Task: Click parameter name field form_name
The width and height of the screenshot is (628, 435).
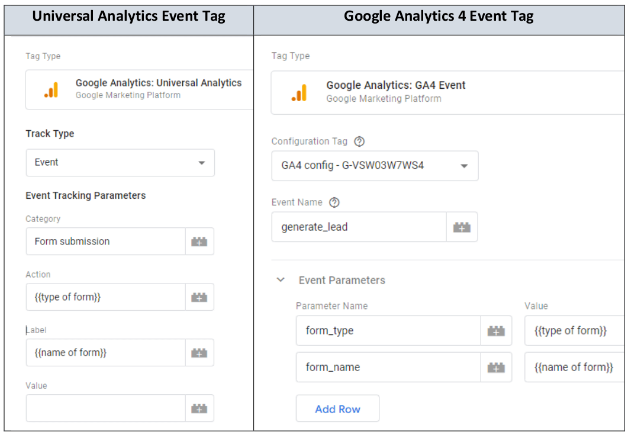Action: click(388, 368)
